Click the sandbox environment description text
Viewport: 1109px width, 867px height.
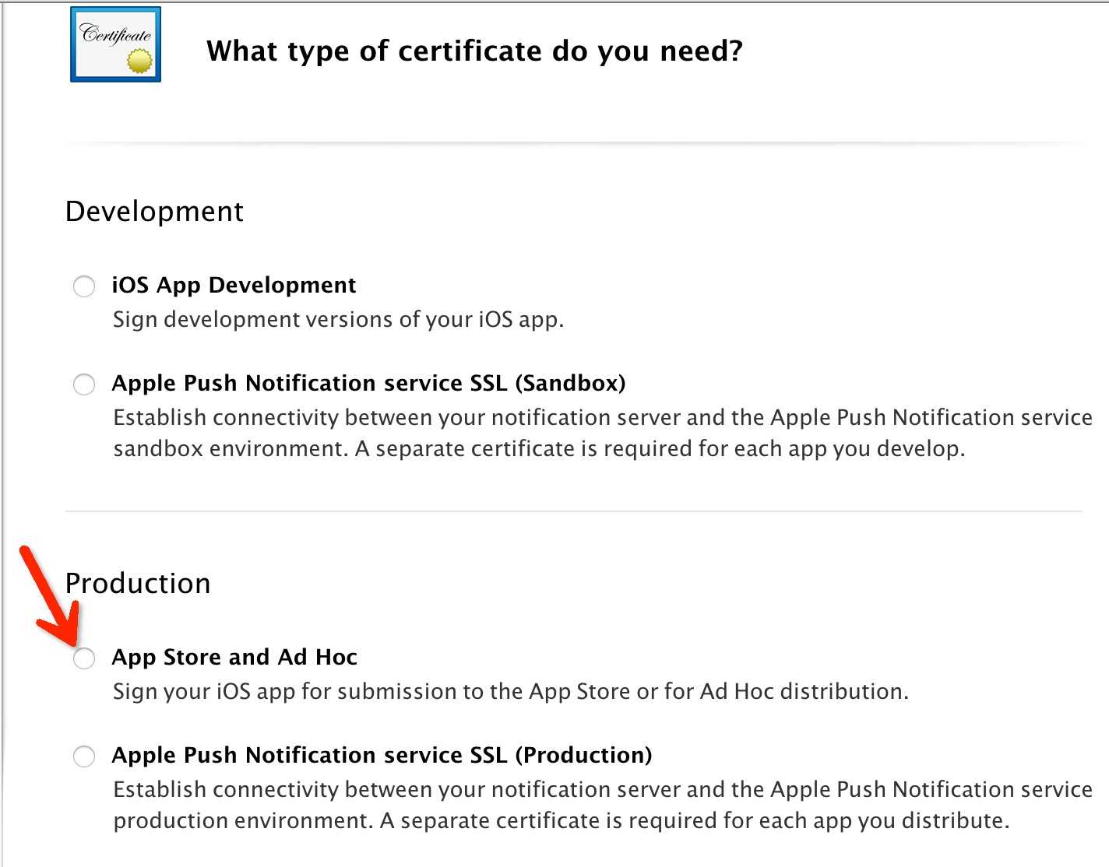(603, 433)
